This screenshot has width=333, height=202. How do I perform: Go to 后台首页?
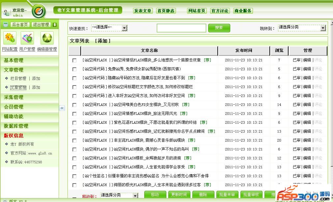click(20, 25)
